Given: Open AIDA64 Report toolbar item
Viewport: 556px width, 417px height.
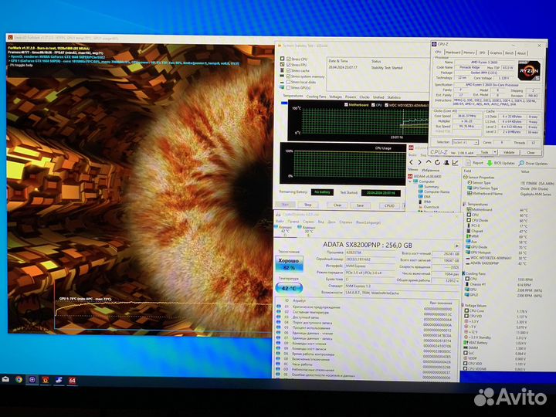Looking at the screenshot, I should pyautogui.click(x=474, y=163).
